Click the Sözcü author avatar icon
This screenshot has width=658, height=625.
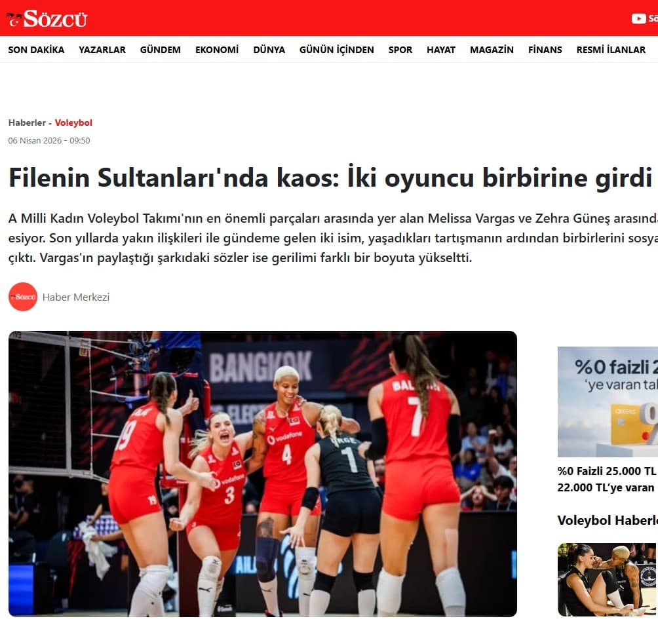coord(23,297)
